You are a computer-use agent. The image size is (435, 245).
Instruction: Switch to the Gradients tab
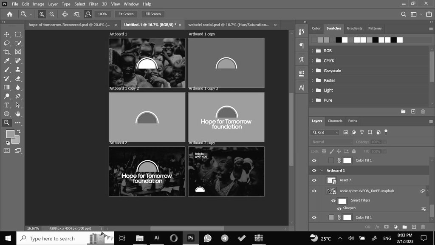click(x=354, y=28)
